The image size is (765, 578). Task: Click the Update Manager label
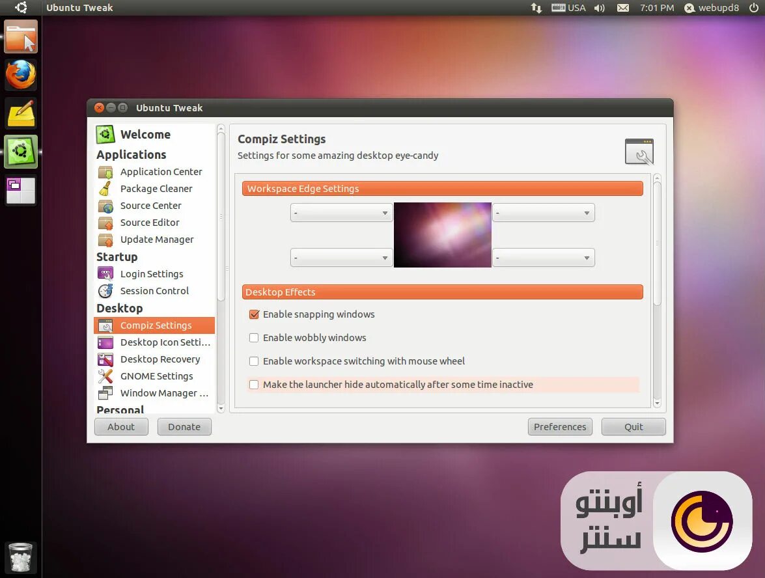[x=157, y=240]
